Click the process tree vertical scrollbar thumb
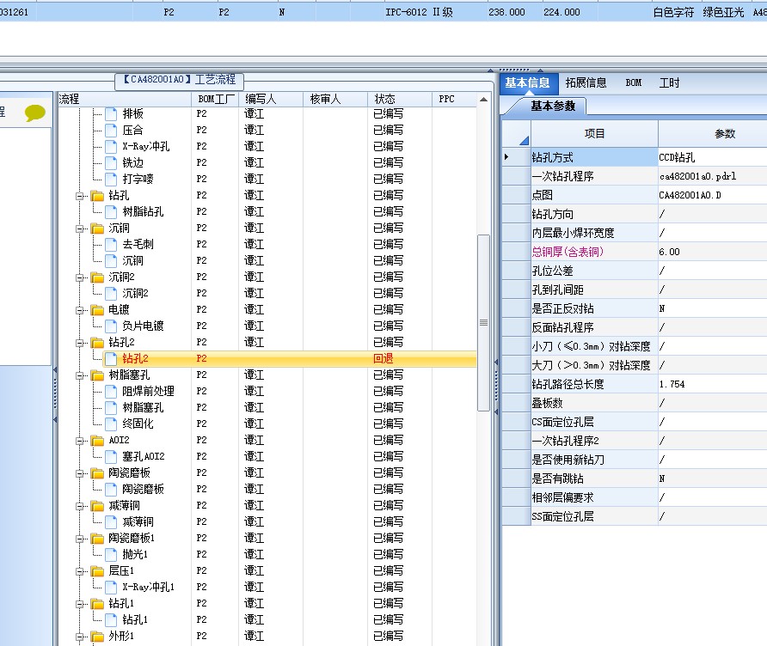The height and width of the screenshot is (646, 767). 483,322
